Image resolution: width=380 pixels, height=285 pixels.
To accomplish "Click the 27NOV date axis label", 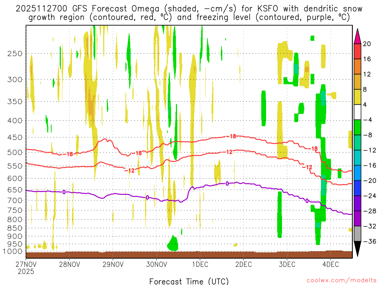I will coord(26,264).
